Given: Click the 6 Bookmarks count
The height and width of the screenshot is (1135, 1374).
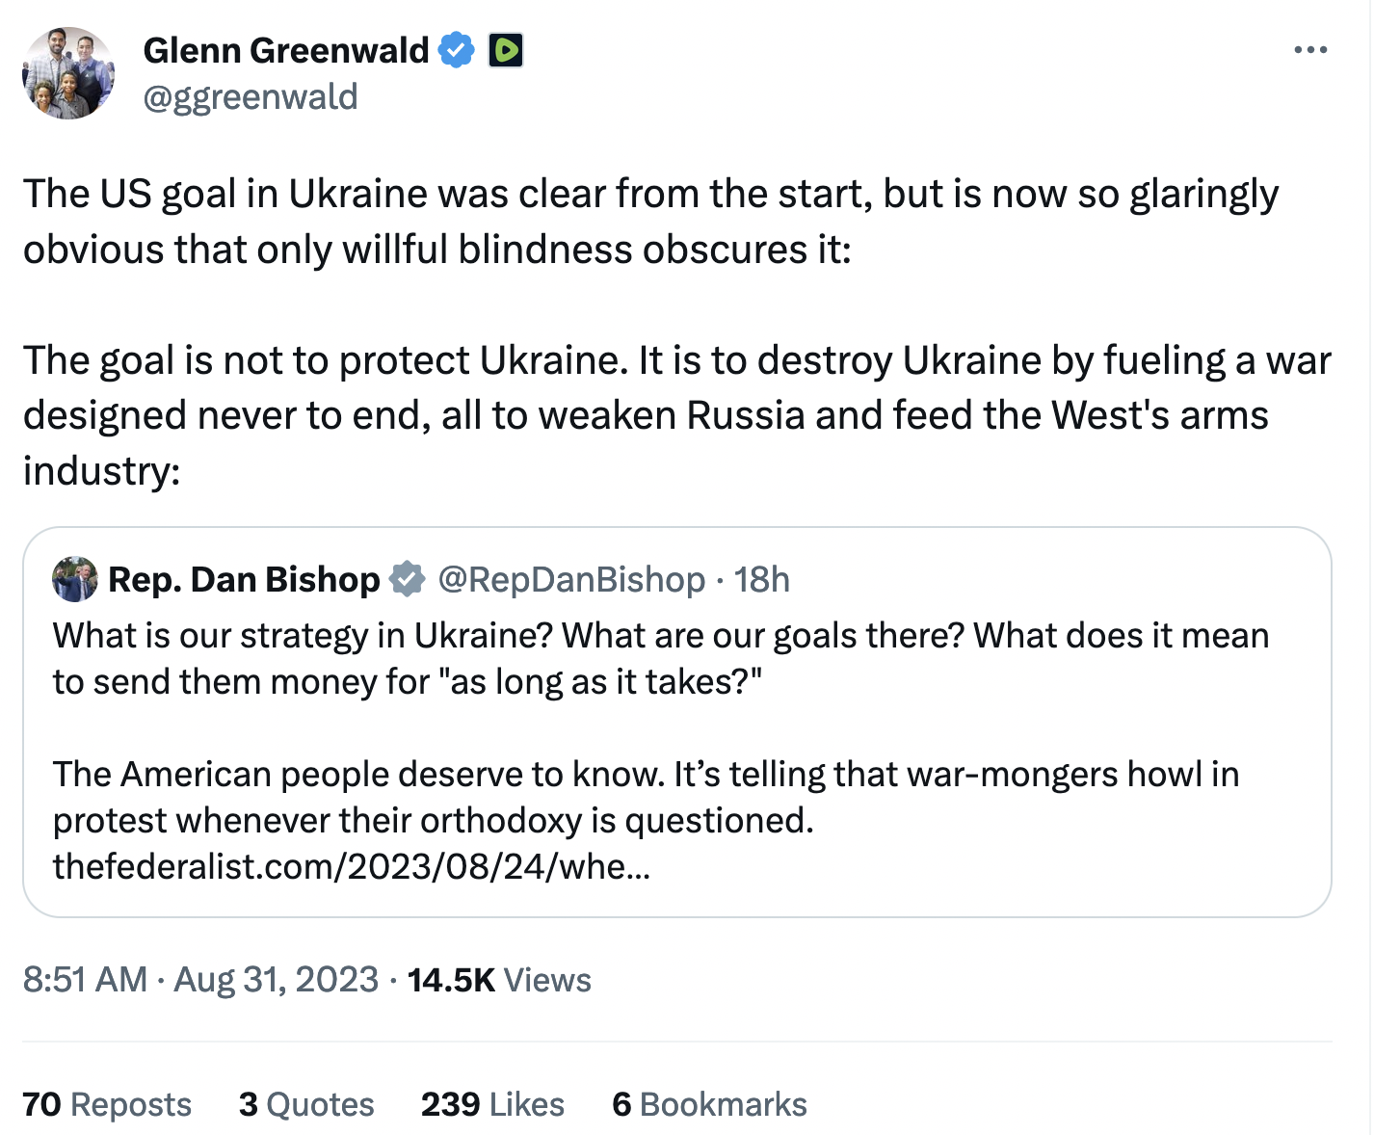Looking at the screenshot, I should point(709,1104).
